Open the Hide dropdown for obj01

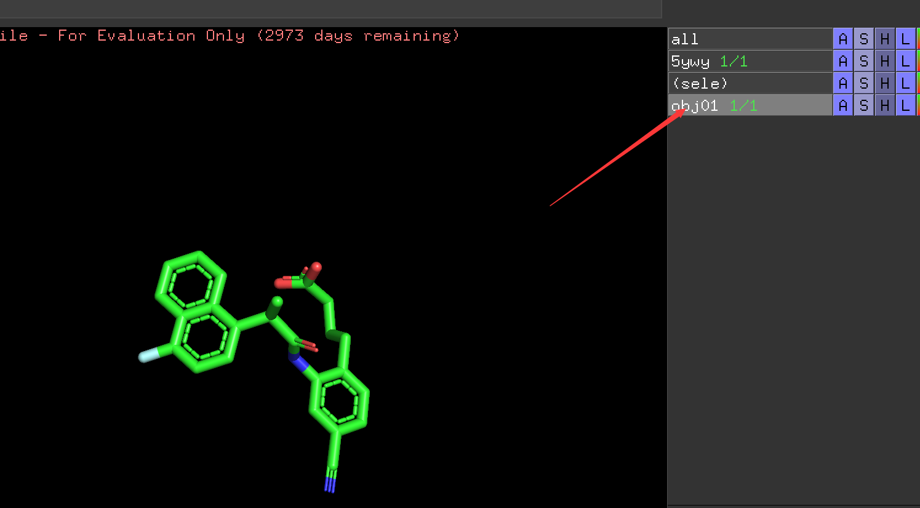pyautogui.click(x=884, y=105)
